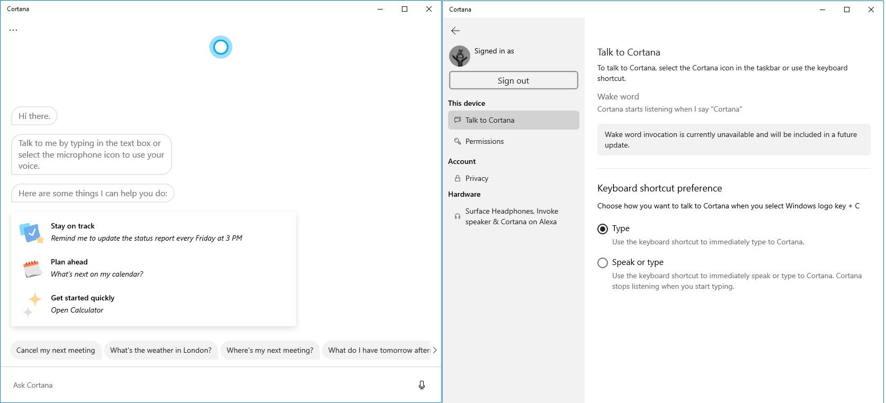
Task: Choose the Where's my next meeting suggestion
Action: click(270, 350)
